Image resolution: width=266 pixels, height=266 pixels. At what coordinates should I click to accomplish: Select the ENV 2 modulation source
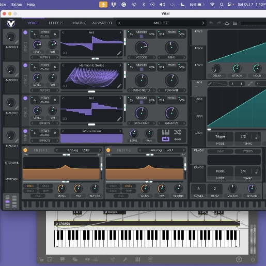click(x=199, y=48)
